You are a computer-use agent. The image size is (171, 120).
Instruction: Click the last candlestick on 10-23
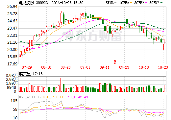163,44
